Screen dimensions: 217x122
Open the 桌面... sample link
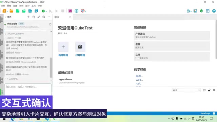tap(139, 76)
